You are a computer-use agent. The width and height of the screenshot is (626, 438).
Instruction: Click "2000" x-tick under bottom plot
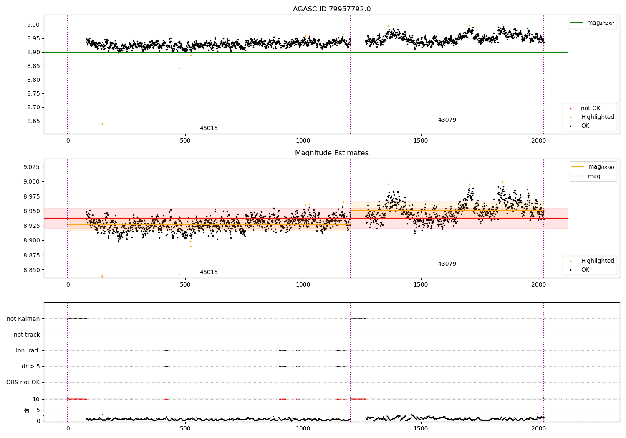point(538,428)
